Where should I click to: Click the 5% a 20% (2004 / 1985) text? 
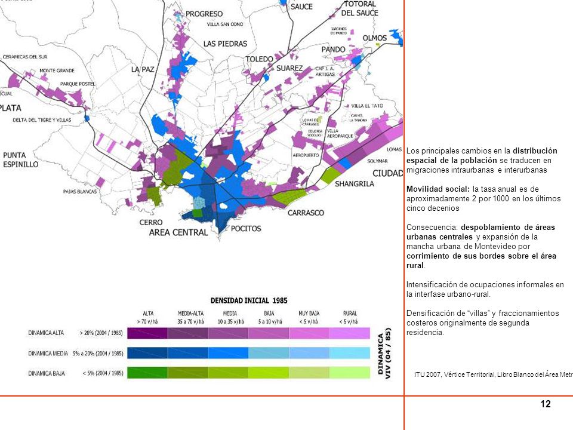coord(98,354)
